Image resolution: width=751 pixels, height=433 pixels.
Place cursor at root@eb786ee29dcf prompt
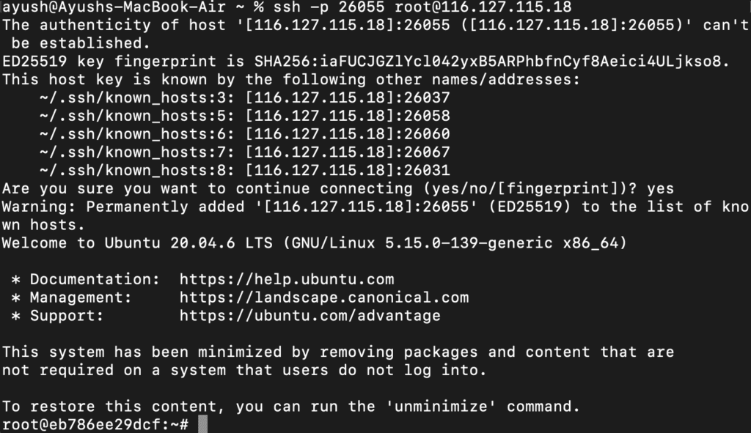[x=95, y=424]
